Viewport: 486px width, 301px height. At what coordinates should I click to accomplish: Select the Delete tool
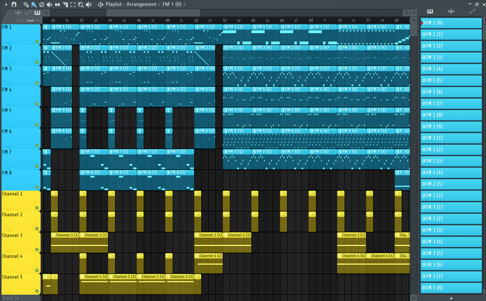41,4
